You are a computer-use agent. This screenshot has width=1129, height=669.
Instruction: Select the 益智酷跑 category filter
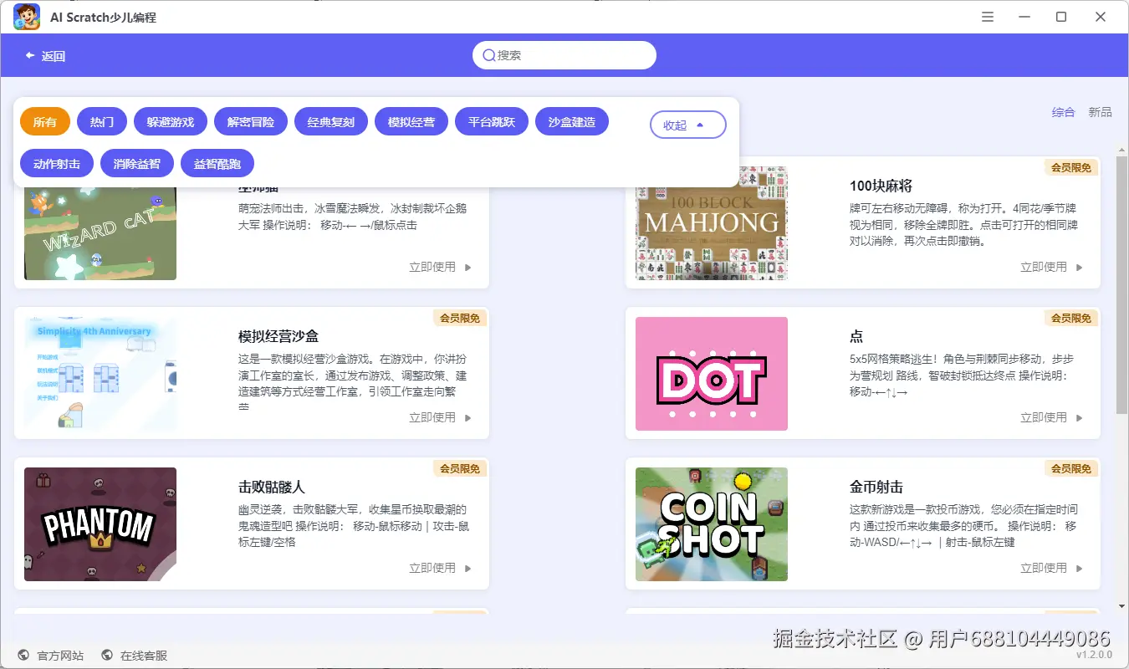(x=217, y=164)
